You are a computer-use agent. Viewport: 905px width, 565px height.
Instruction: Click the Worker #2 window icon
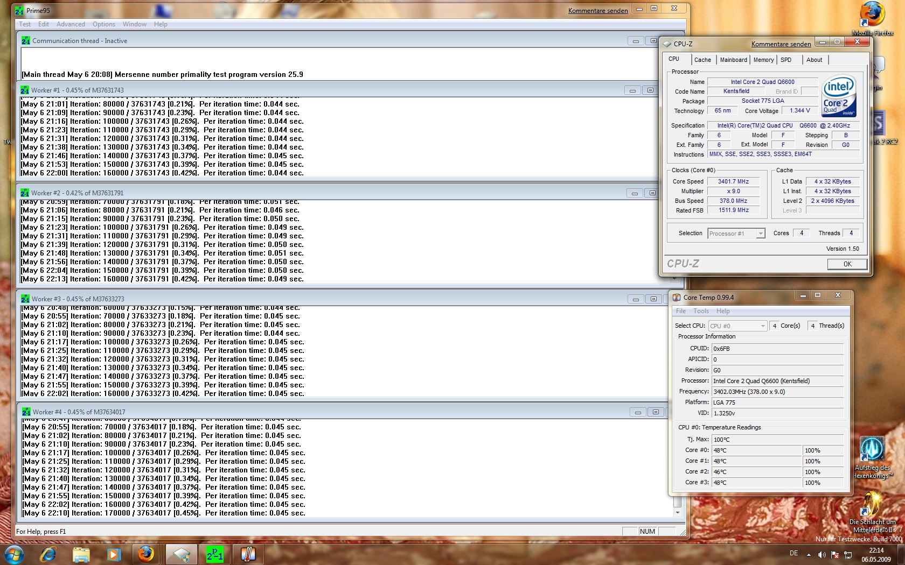point(25,193)
